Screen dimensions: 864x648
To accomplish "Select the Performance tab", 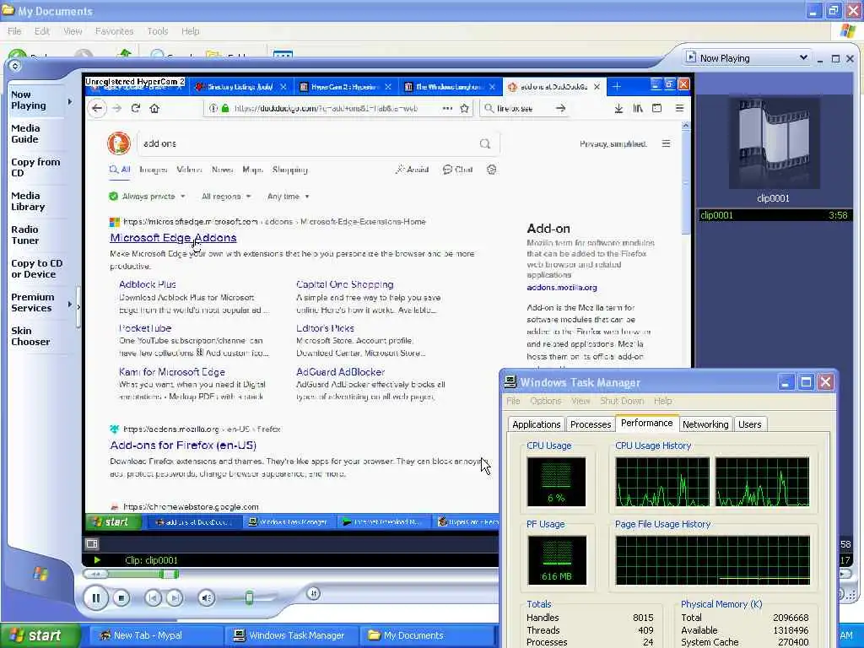I will click(647, 423).
